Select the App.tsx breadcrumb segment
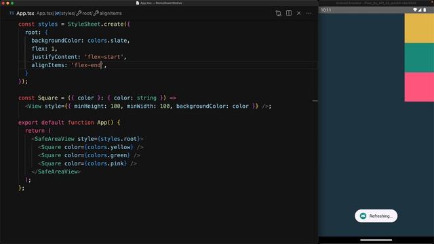This screenshot has width=434, height=244. coord(45,14)
